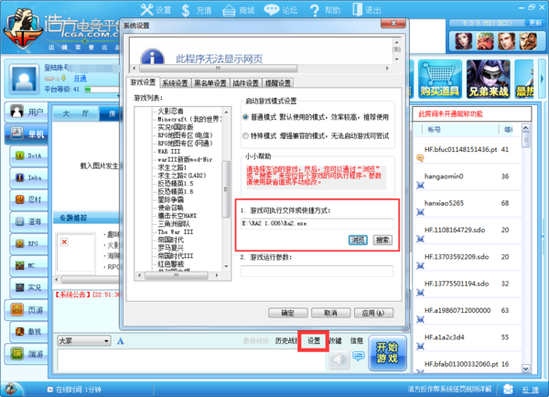549x397 pixels.
Task: Click the 浏览 browse button
Action: (x=359, y=240)
